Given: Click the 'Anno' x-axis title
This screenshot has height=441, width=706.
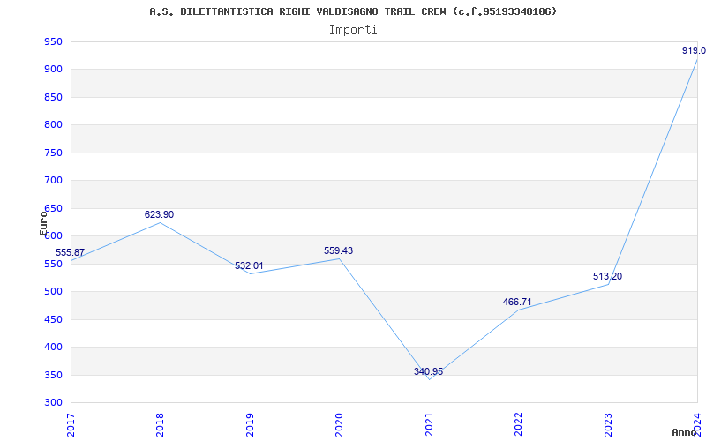Looking at the screenshot, I should click(x=684, y=432).
